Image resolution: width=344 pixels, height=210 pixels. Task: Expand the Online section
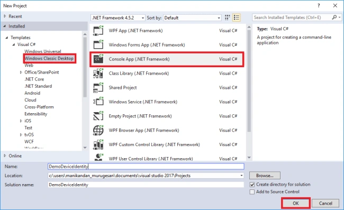pyautogui.click(x=5, y=156)
